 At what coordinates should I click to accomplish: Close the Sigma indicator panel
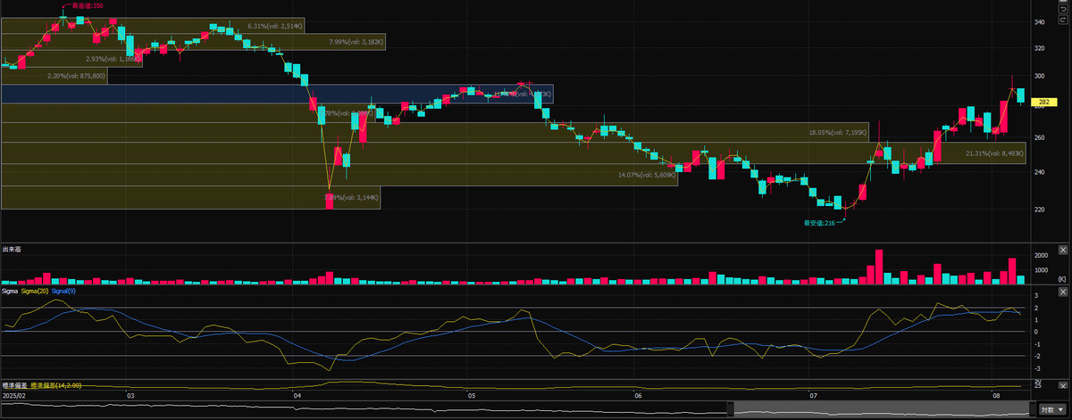[x=1062, y=292]
